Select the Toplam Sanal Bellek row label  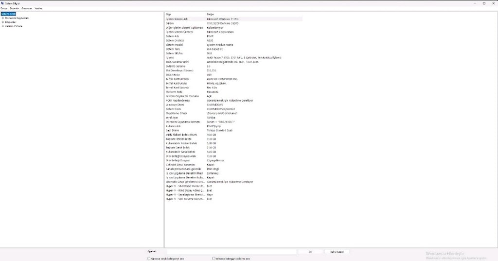coord(178,148)
